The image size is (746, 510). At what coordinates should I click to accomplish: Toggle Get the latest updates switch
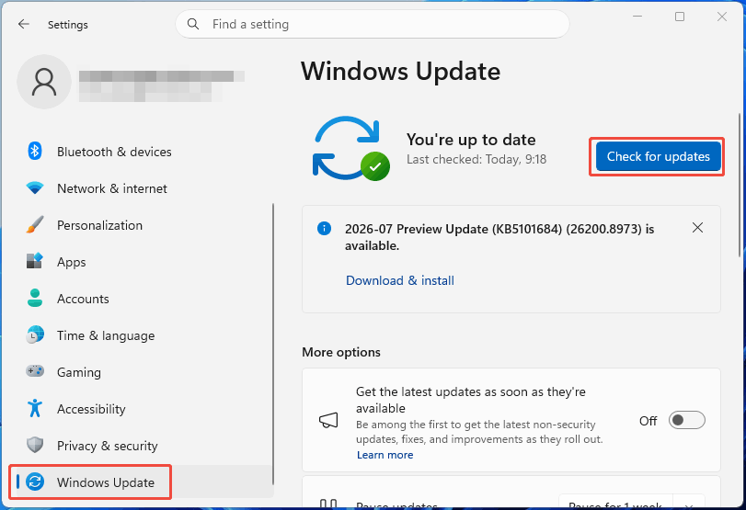click(686, 420)
